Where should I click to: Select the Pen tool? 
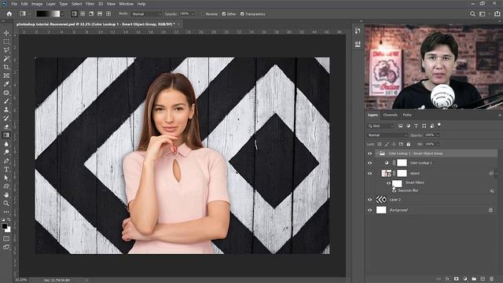pos(6,160)
